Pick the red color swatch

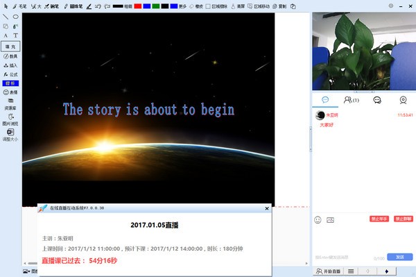click(138, 6)
